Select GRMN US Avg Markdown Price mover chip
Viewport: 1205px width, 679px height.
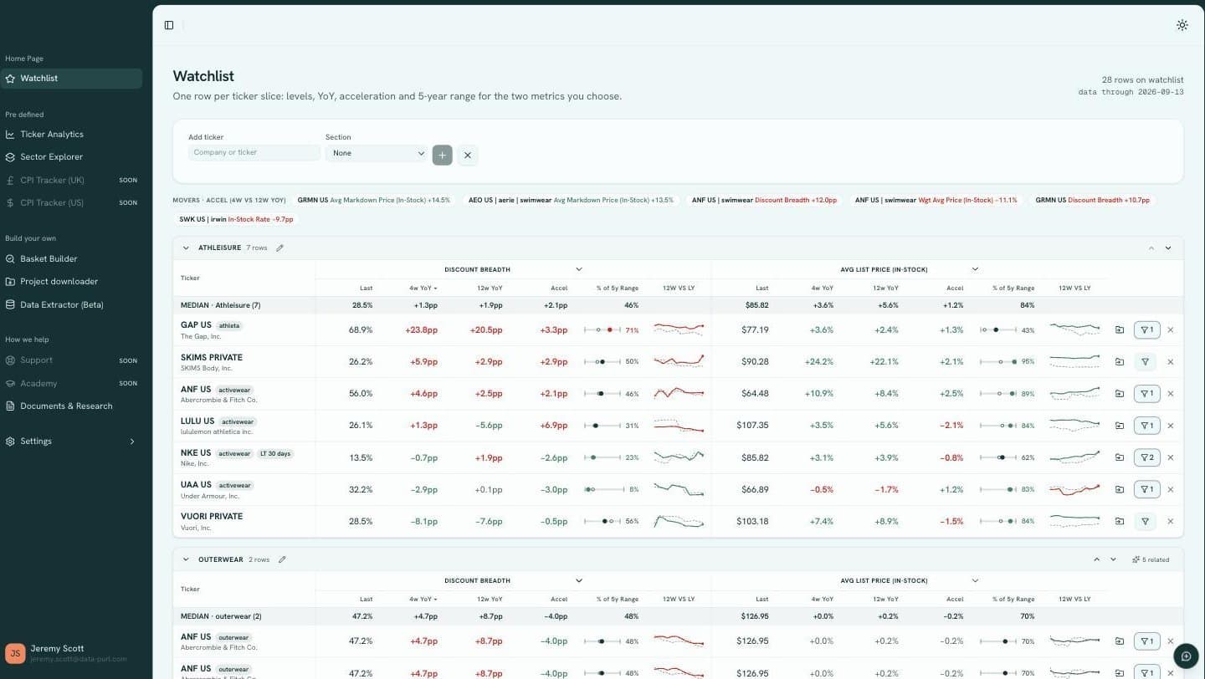374,201
